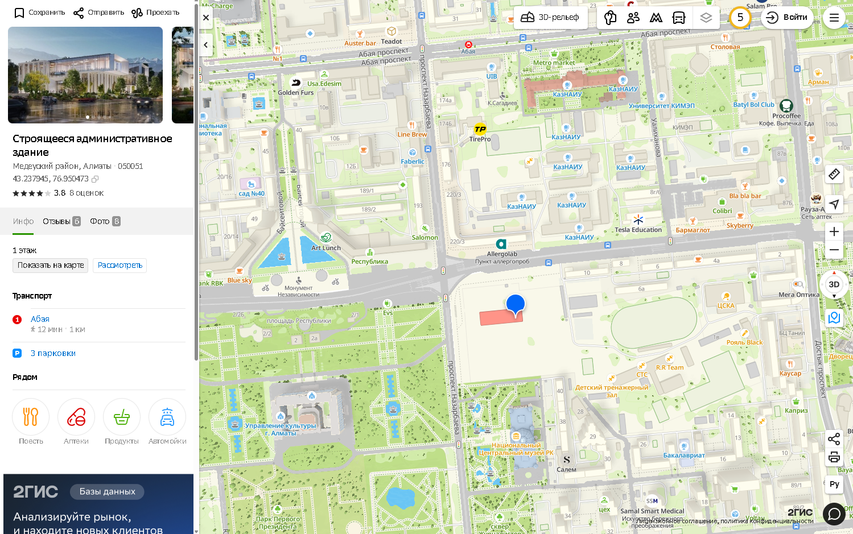
Task: Click the Line Brew restaurant marker
Action: tap(412, 125)
